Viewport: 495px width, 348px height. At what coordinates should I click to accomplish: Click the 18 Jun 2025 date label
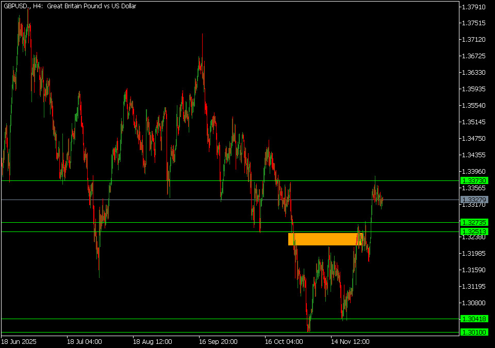click(19, 341)
